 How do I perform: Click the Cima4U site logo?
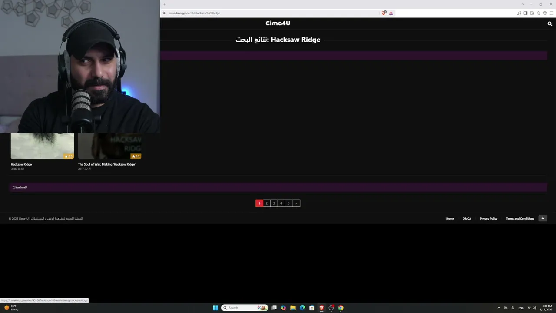[278, 23]
